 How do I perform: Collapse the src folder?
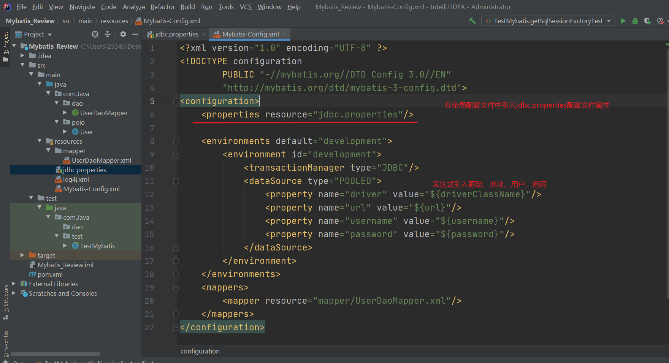pyautogui.click(x=22, y=65)
